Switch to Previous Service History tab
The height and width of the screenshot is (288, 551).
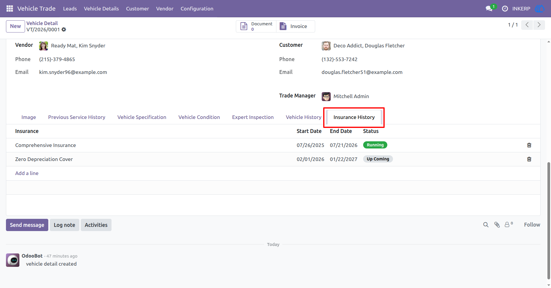(x=77, y=117)
